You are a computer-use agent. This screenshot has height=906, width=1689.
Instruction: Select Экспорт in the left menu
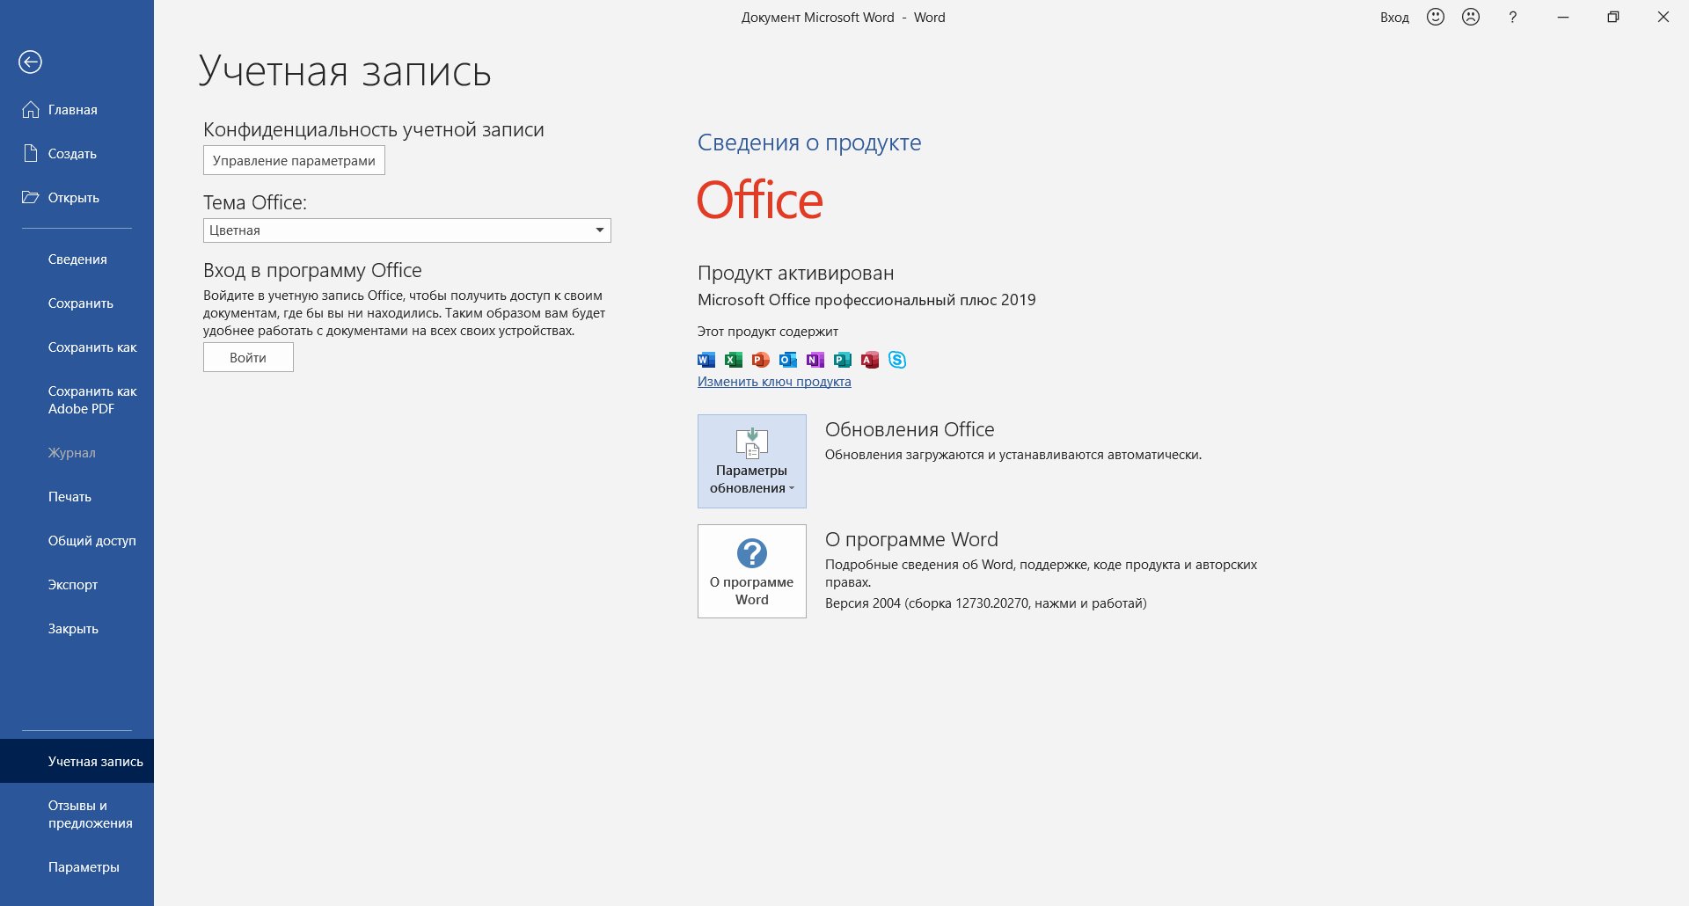pyautogui.click(x=73, y=585)
